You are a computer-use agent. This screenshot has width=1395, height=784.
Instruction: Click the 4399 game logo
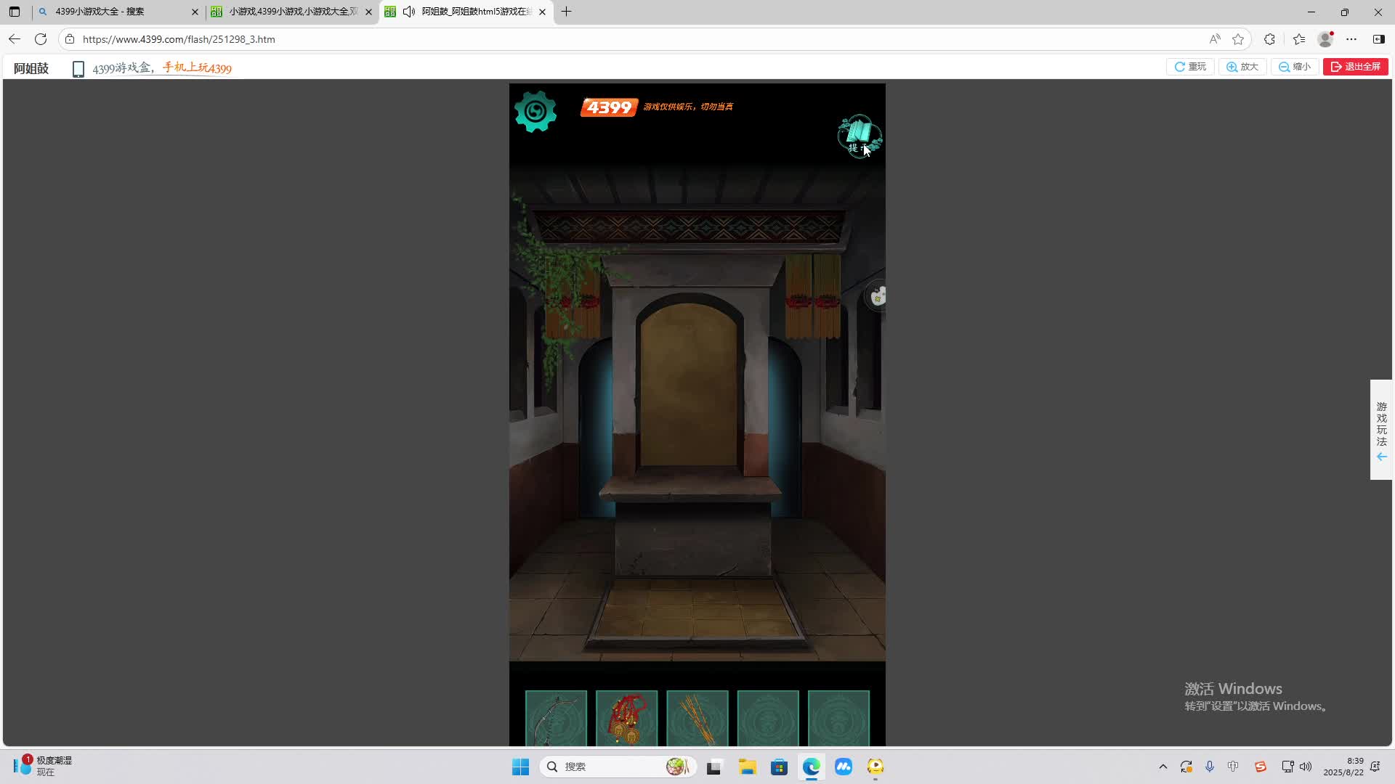[609, 107]
